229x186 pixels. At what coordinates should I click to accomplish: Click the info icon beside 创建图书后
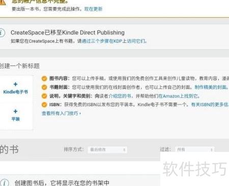4,183
